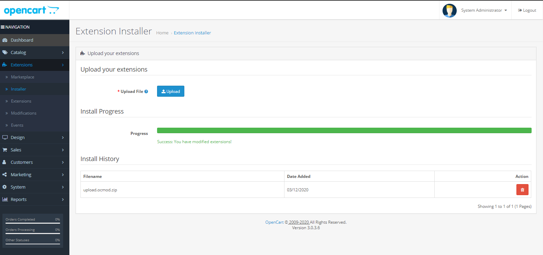Open Marketplace in the Extensions submenu

coord(35,77)
